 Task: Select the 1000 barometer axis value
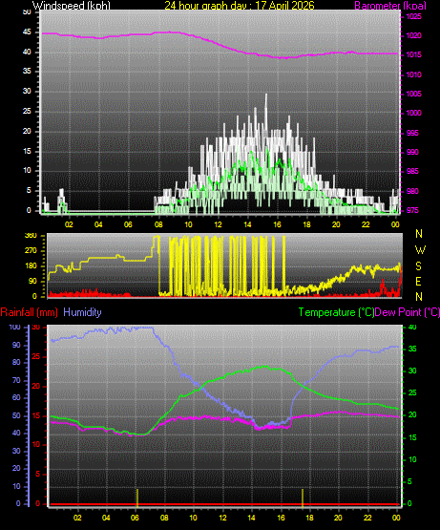(x=413, y=113)
